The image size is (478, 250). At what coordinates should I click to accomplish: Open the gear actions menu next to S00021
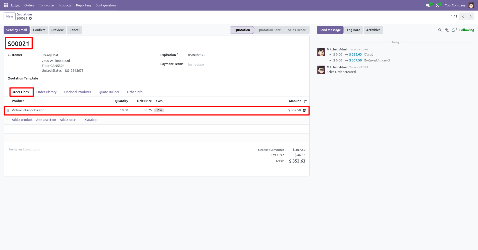pyautogui.click(x=30, y=19)
